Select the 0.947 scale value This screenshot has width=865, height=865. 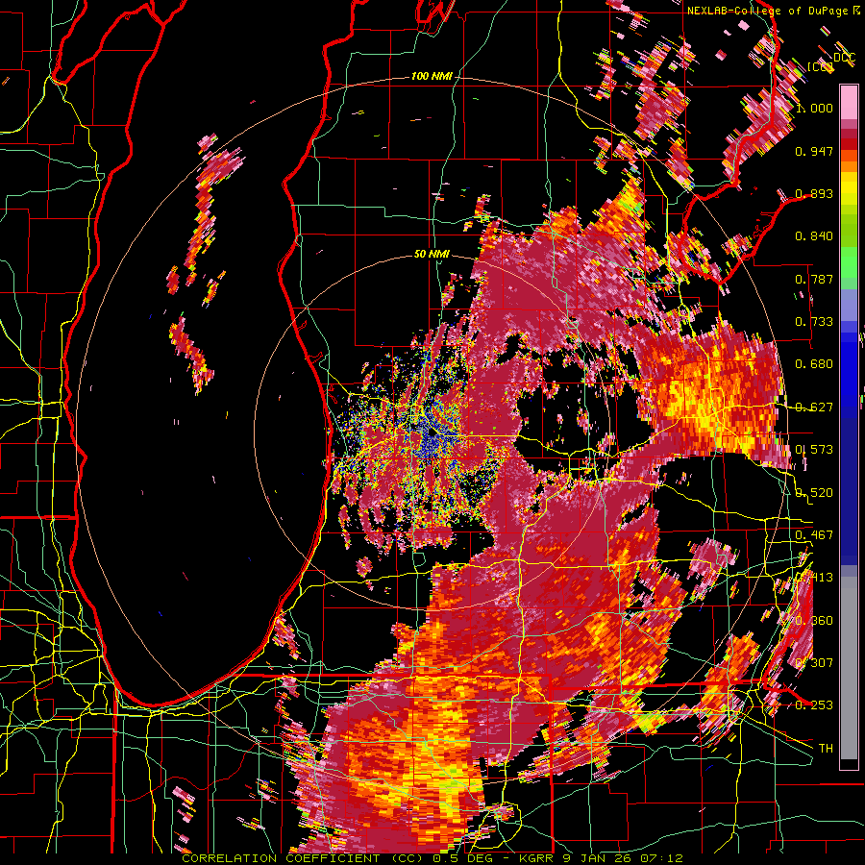(x=814, y=151)
